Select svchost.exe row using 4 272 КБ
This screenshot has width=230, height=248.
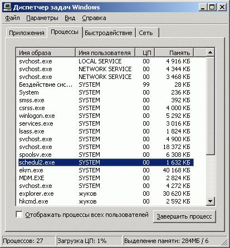click(x=106, y=186)
